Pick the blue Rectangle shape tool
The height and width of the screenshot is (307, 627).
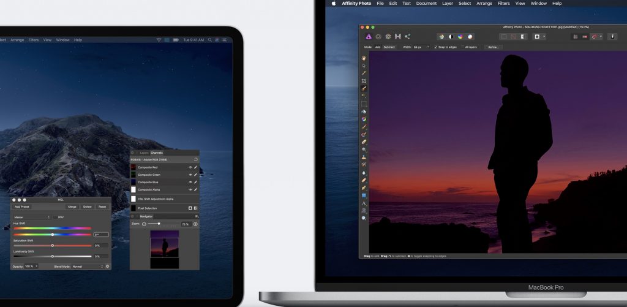point(364,195)
